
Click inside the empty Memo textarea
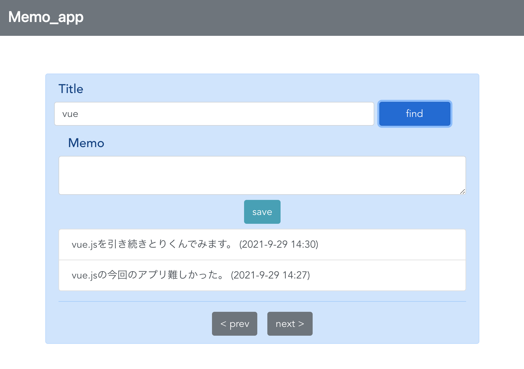[262, 175]
